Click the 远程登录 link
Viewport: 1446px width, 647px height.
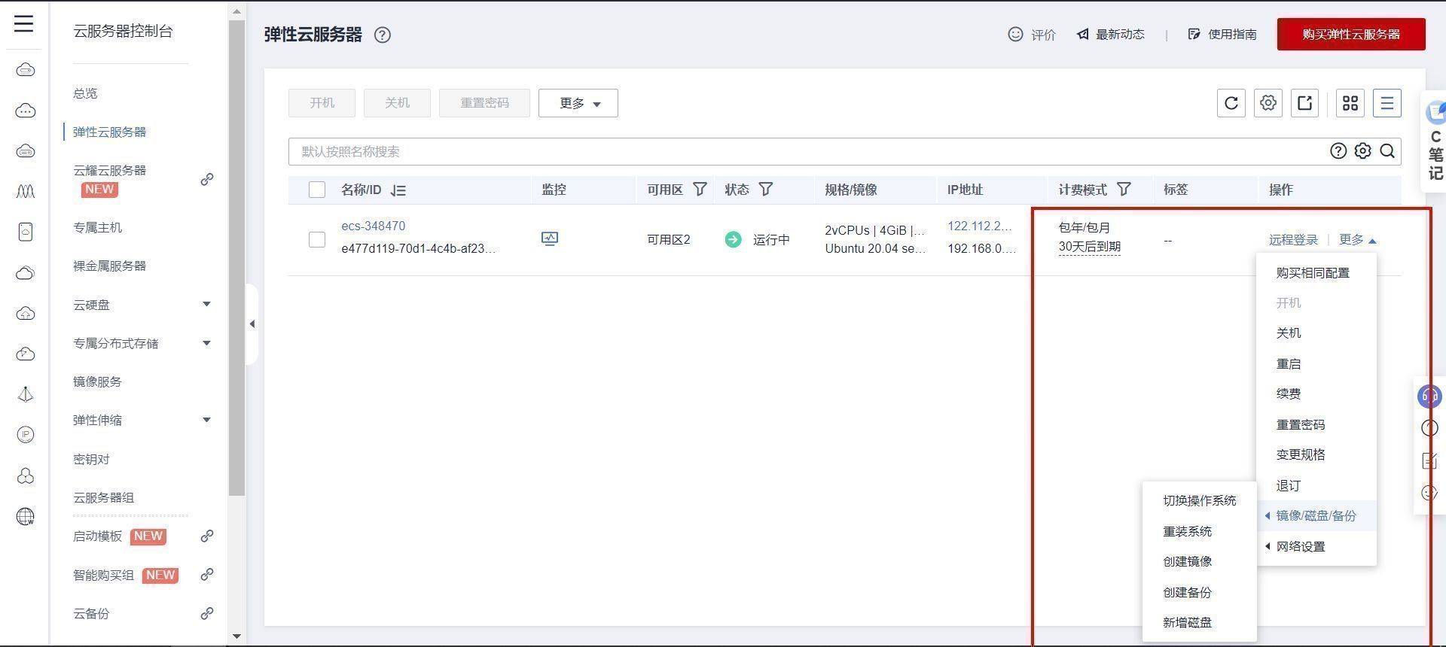point(1293,240)
